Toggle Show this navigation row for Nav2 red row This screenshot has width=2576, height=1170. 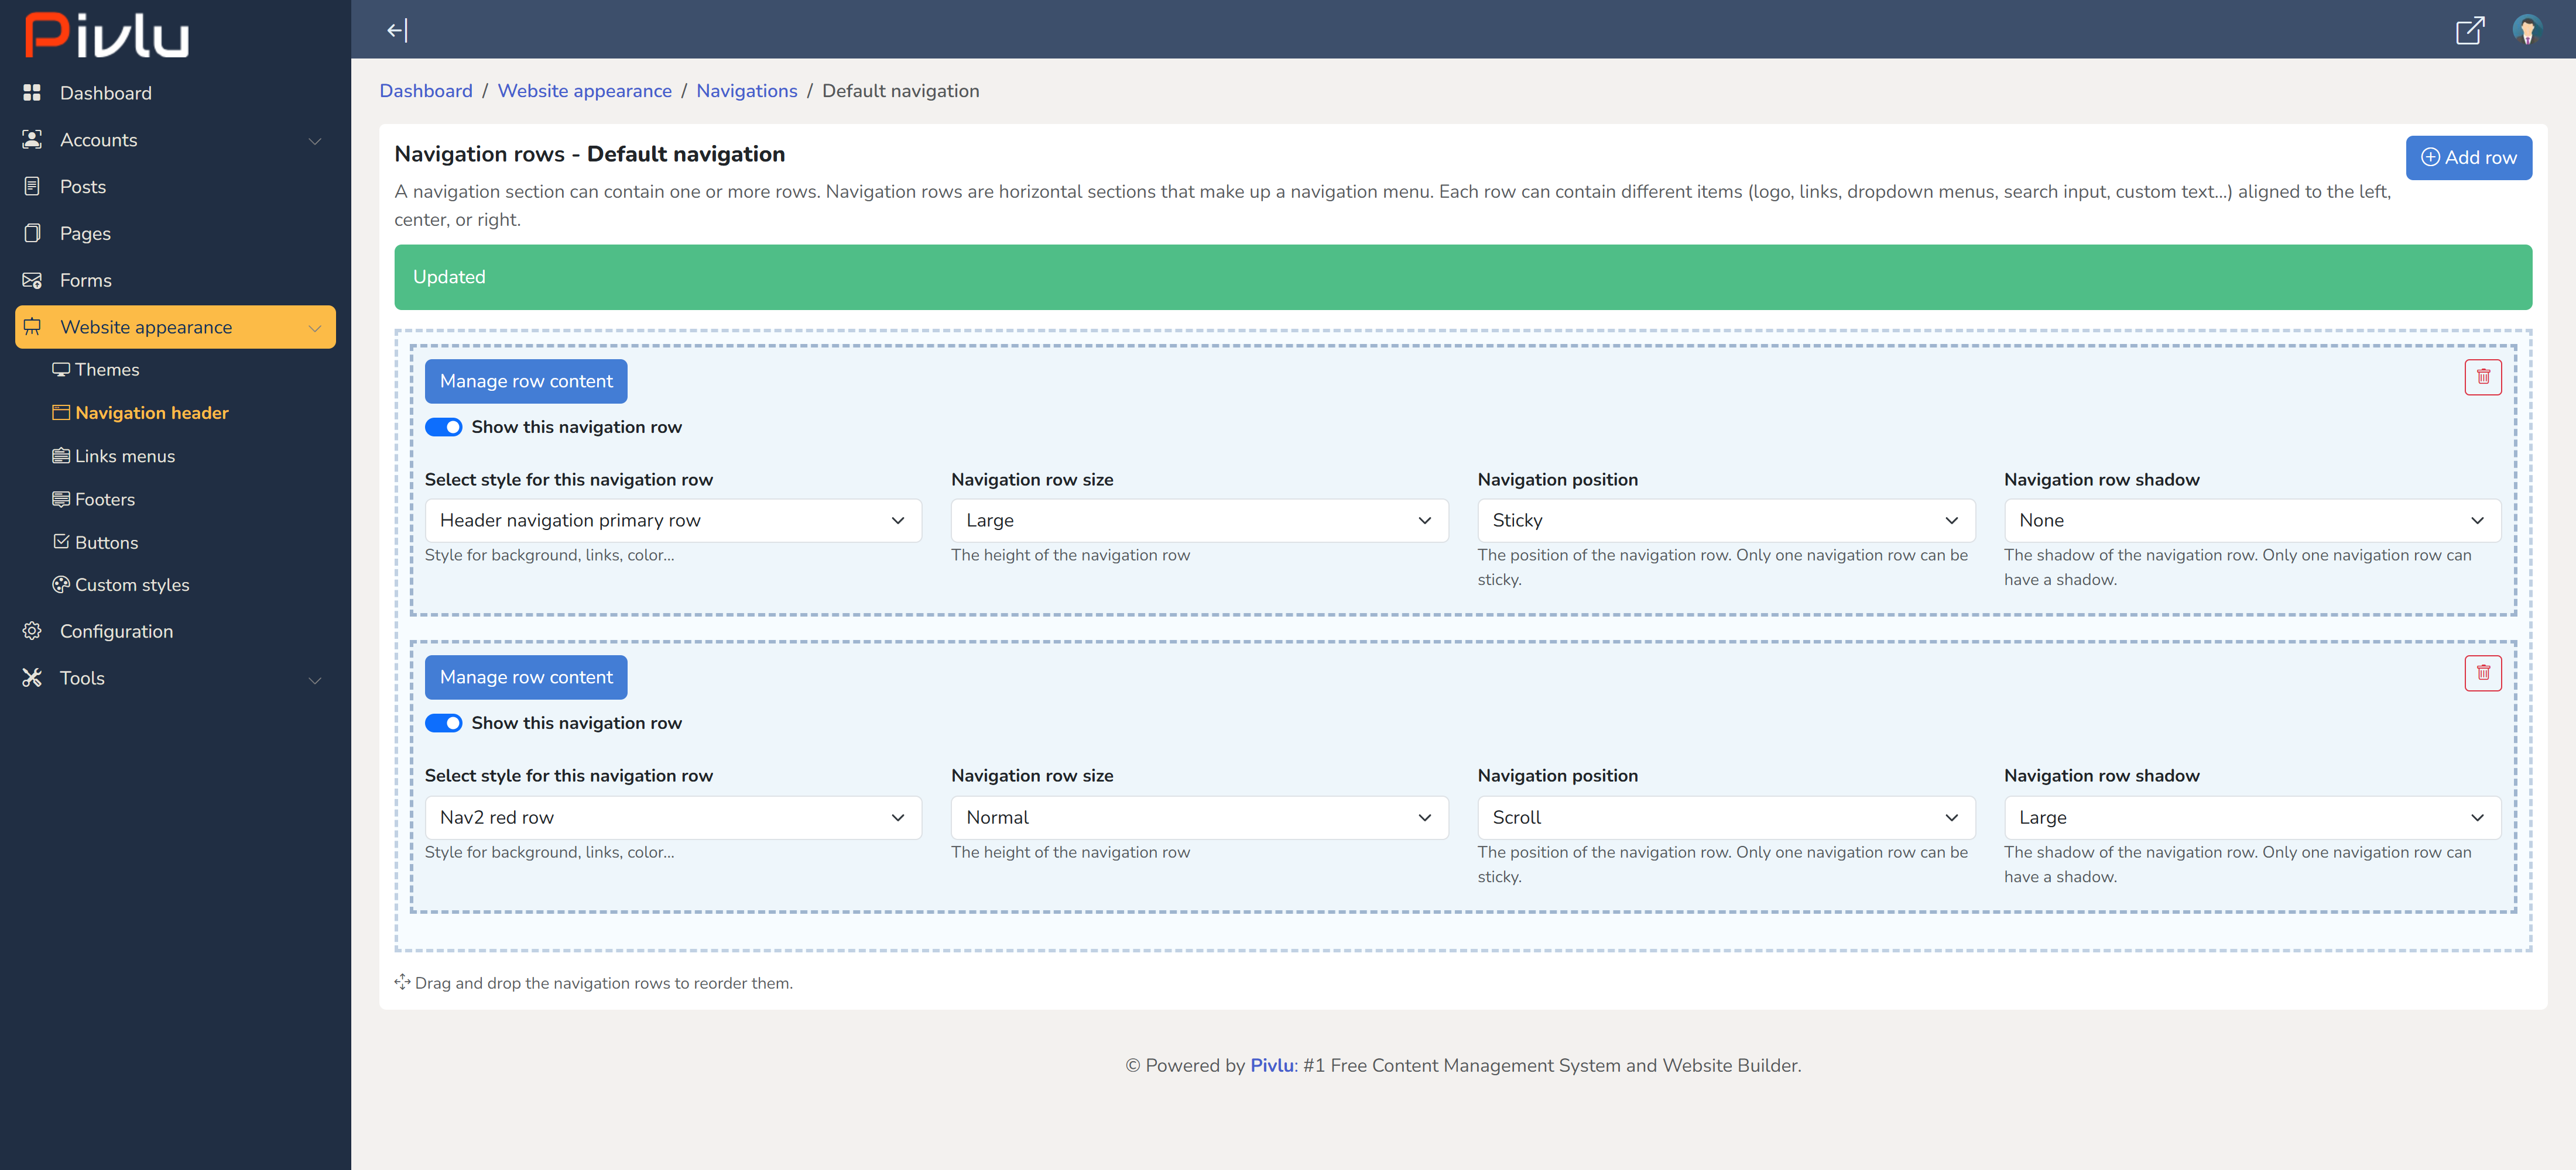click(443, 722)
